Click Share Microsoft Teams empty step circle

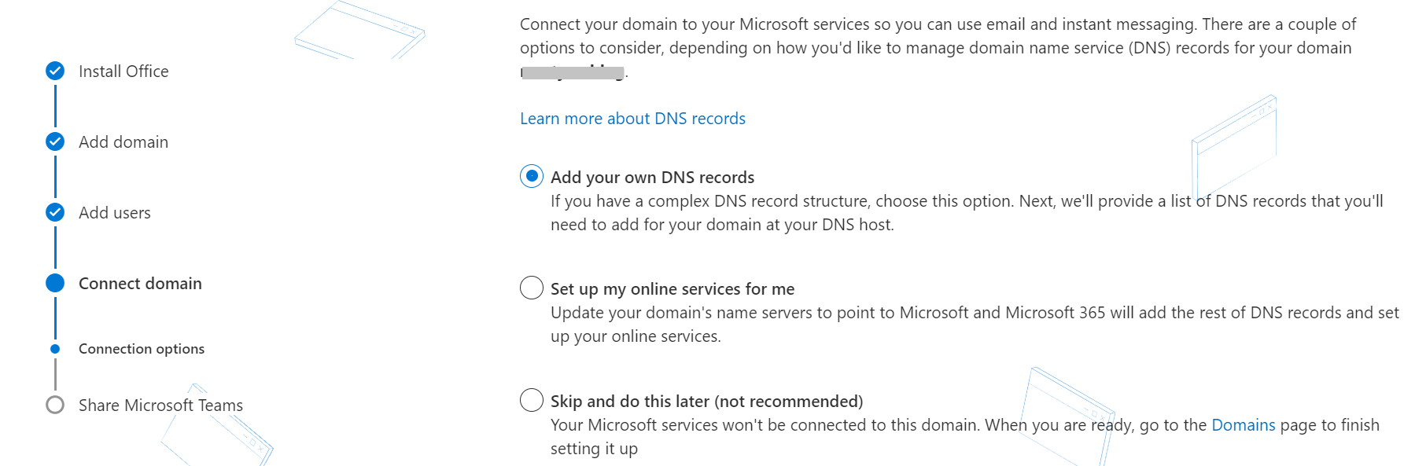click(55, 405)
